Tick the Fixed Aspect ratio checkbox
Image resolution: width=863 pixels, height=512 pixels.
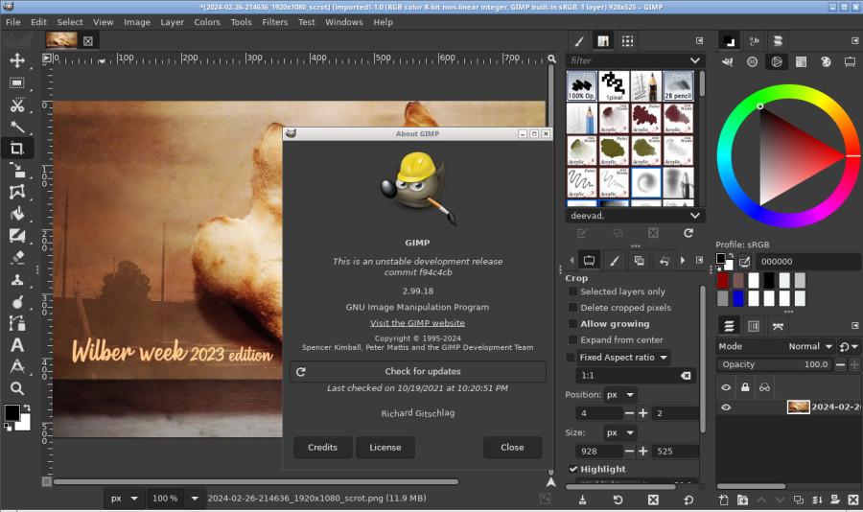[571, 358]
